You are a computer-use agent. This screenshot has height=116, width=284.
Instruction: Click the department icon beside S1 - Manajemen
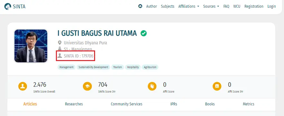tap(59, 49)
